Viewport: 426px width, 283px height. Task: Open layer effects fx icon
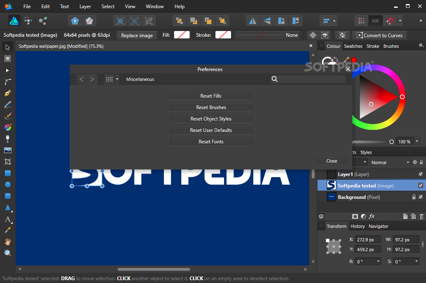(x=372, y=216)
